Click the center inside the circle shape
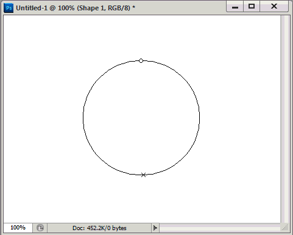The height and width of the screenshot is (235, 293). pyautogui.click(x=141, y=117)
